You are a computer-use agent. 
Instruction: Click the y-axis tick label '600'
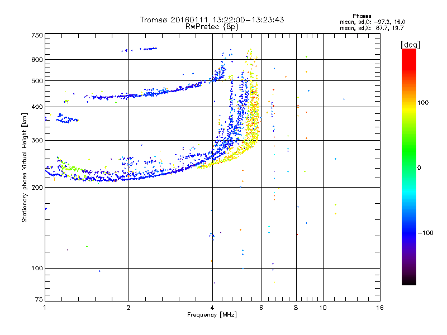tap(37, 60)
